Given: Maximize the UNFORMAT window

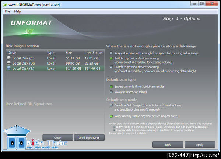Looking at the screenshot, I should [x=202, y=4].
